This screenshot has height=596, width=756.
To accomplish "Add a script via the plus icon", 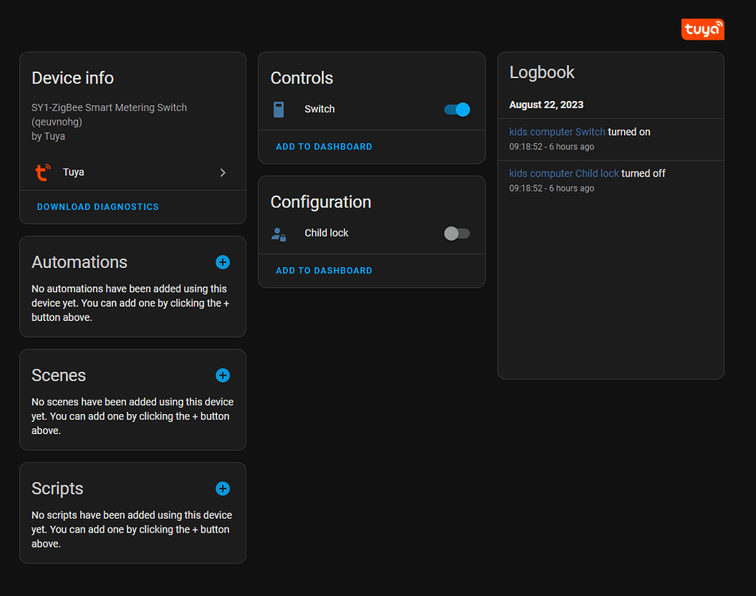I will 223,489.
